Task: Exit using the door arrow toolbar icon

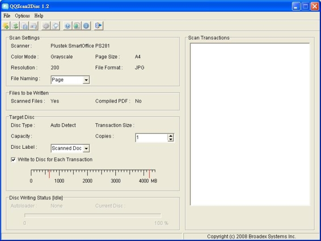Action: coord(98,26)
